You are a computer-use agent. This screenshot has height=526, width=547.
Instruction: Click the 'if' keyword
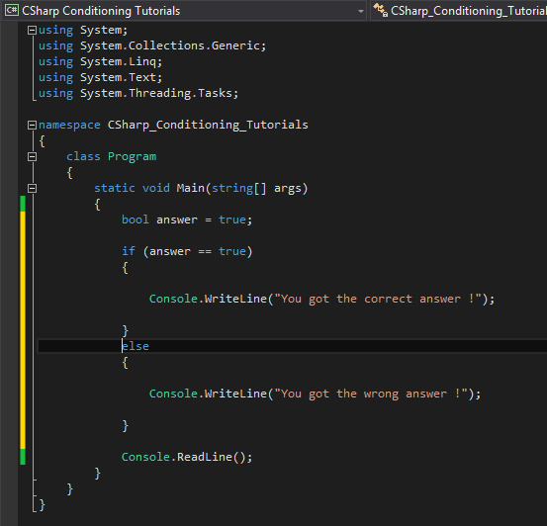pos(129,251)
